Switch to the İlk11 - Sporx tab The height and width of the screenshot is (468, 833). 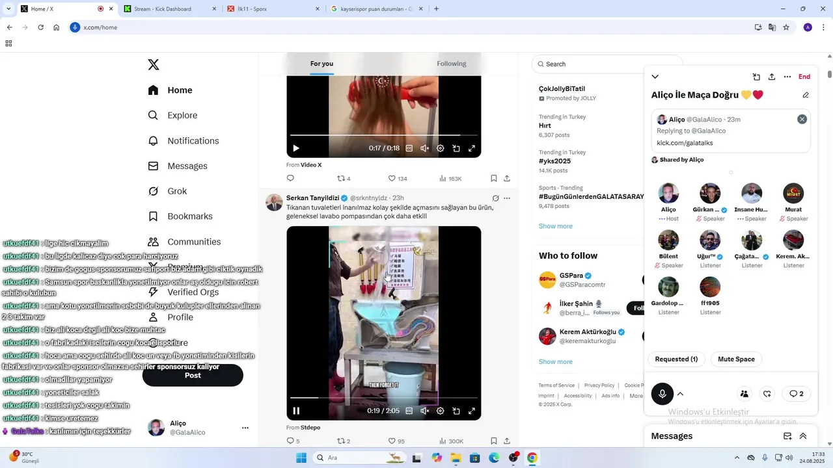point(273,9)
